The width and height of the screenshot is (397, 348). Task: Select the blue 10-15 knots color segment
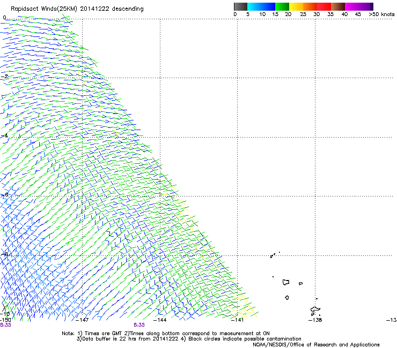[x=268, y=6]
